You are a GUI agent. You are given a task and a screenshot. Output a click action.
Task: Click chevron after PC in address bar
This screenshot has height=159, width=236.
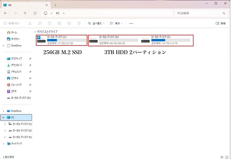[64, 13]
